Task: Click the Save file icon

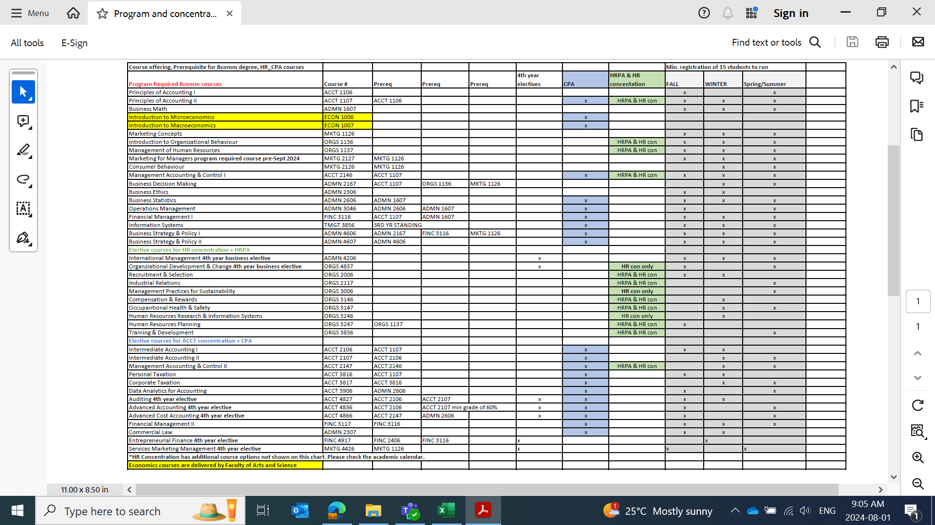Action: 852,42
